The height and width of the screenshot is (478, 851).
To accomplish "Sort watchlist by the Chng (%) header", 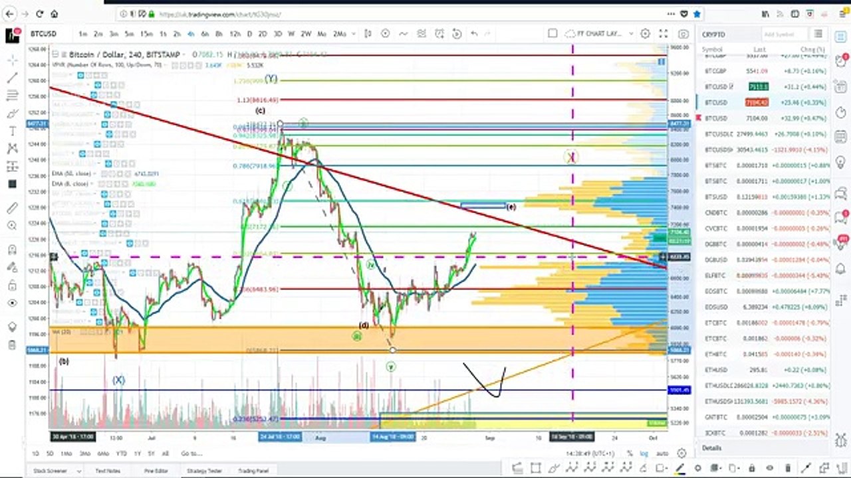I will 812,50.
